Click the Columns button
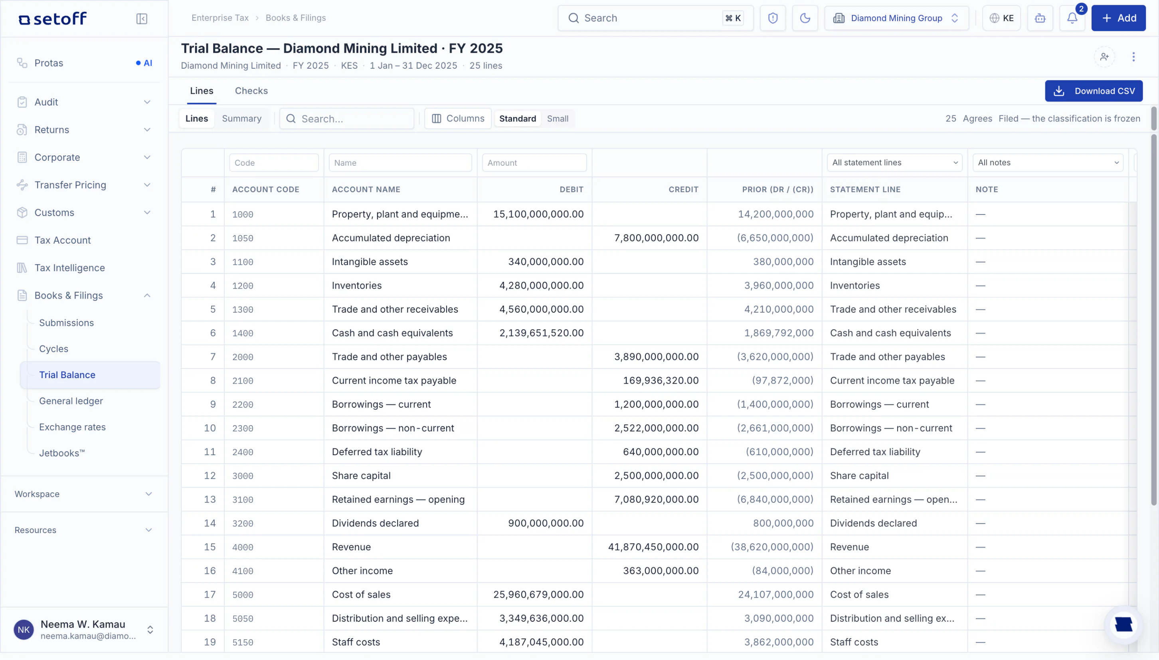The image size is (1159, 660). point(458,118)
